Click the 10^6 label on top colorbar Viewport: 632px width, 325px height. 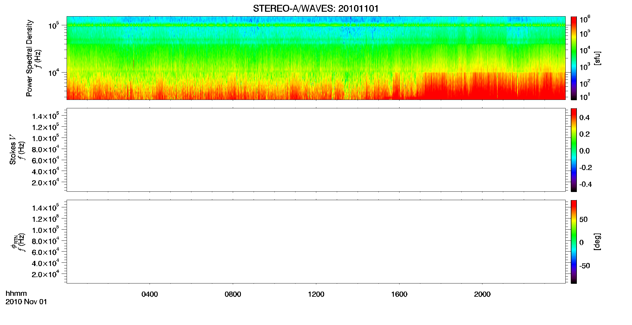tap(585, 20)
